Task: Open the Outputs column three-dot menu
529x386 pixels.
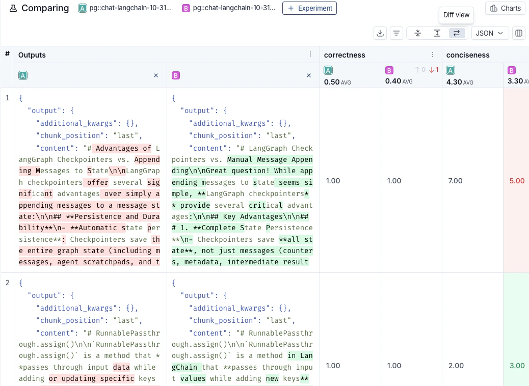Action: (310, 54)
